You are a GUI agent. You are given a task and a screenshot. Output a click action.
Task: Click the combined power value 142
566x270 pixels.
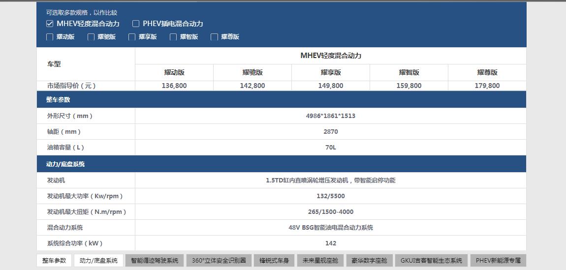(x=331, y=243)
